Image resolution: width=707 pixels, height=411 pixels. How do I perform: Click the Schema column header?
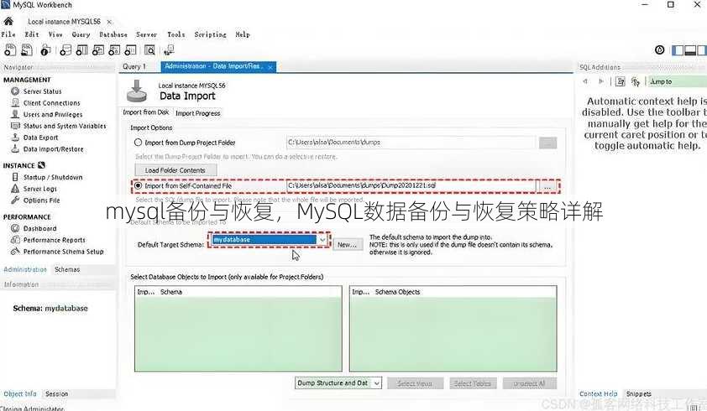click(x=171, y=292)
